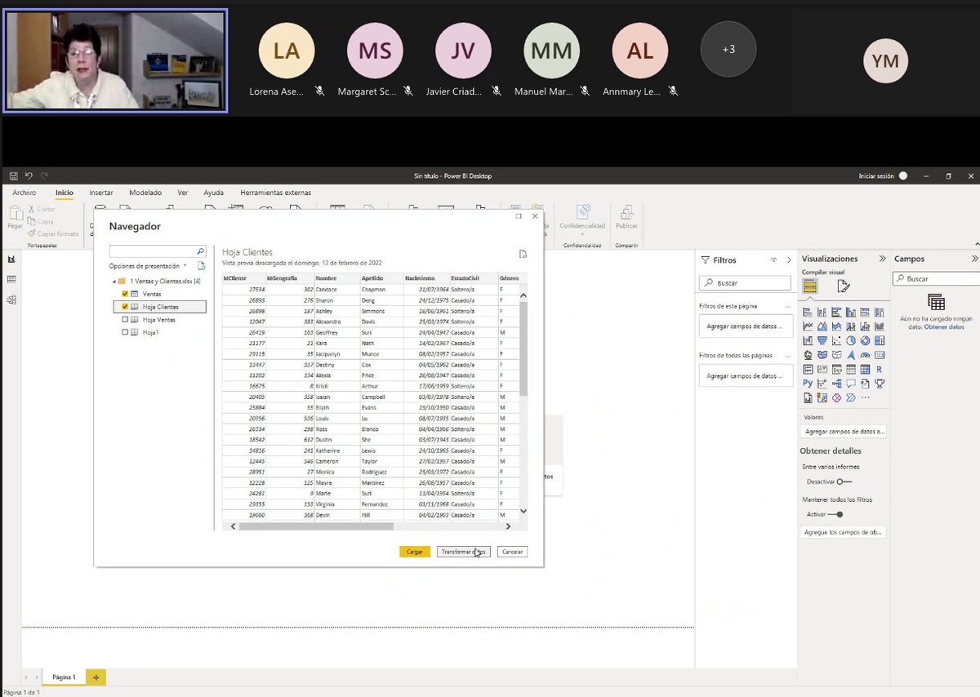The image size is (980, 697).
Task: Select the donut chart visualization
Action: click(866, 339)
